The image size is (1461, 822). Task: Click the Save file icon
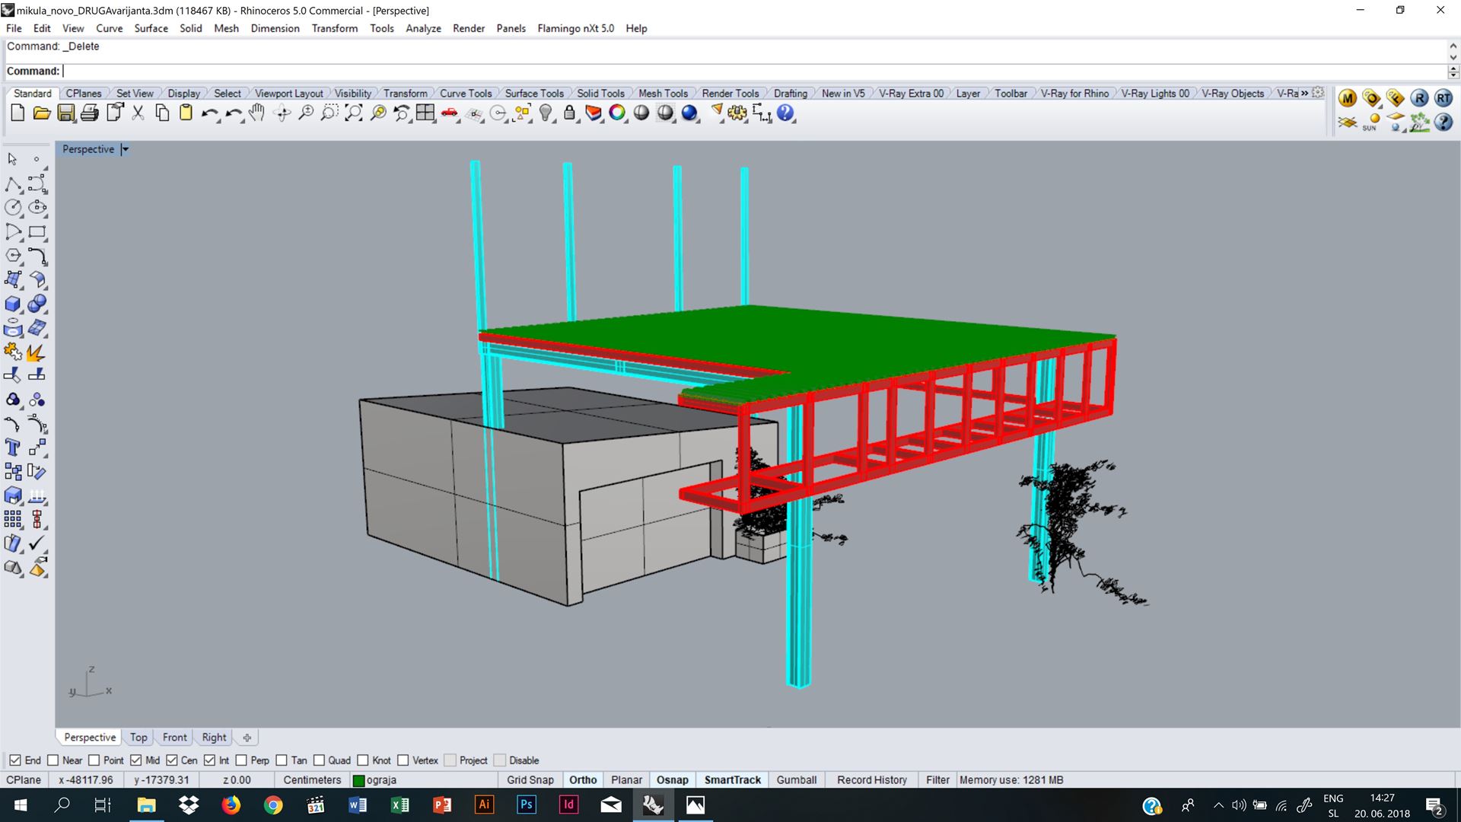66,113
